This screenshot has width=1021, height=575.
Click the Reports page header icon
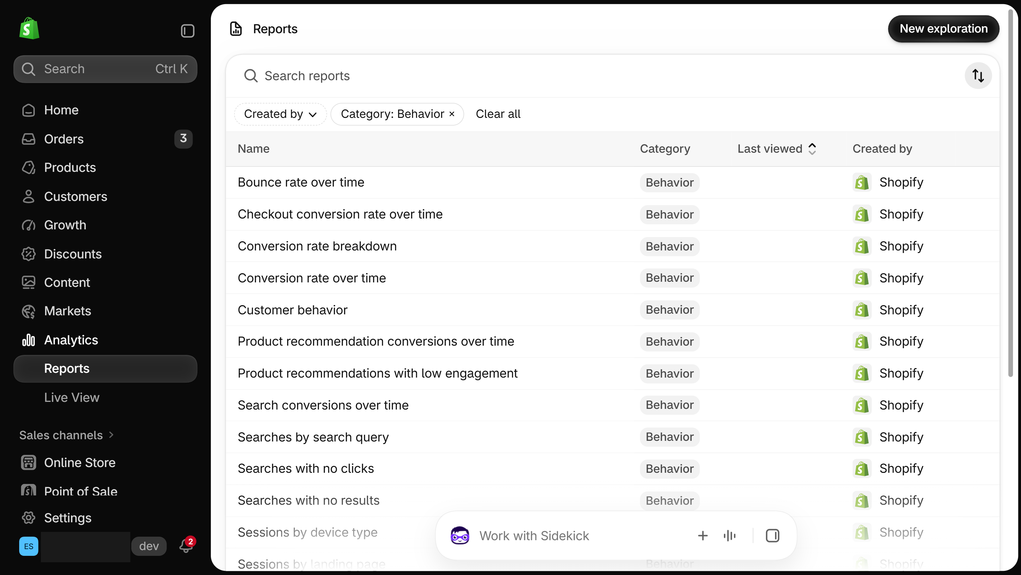[x=236, y=28]
